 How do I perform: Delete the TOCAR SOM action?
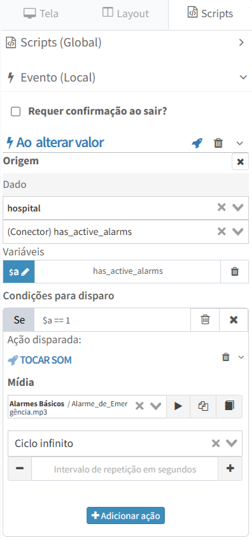226,357
